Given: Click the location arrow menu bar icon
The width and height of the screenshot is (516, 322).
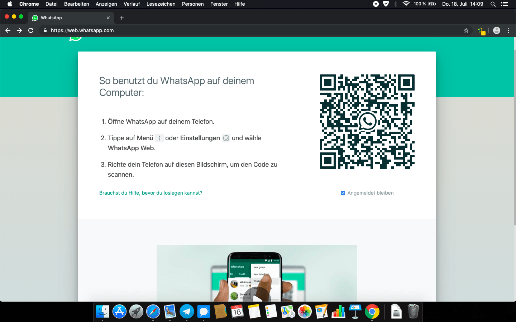Looking at the screenshot, I should coord(376,4).
